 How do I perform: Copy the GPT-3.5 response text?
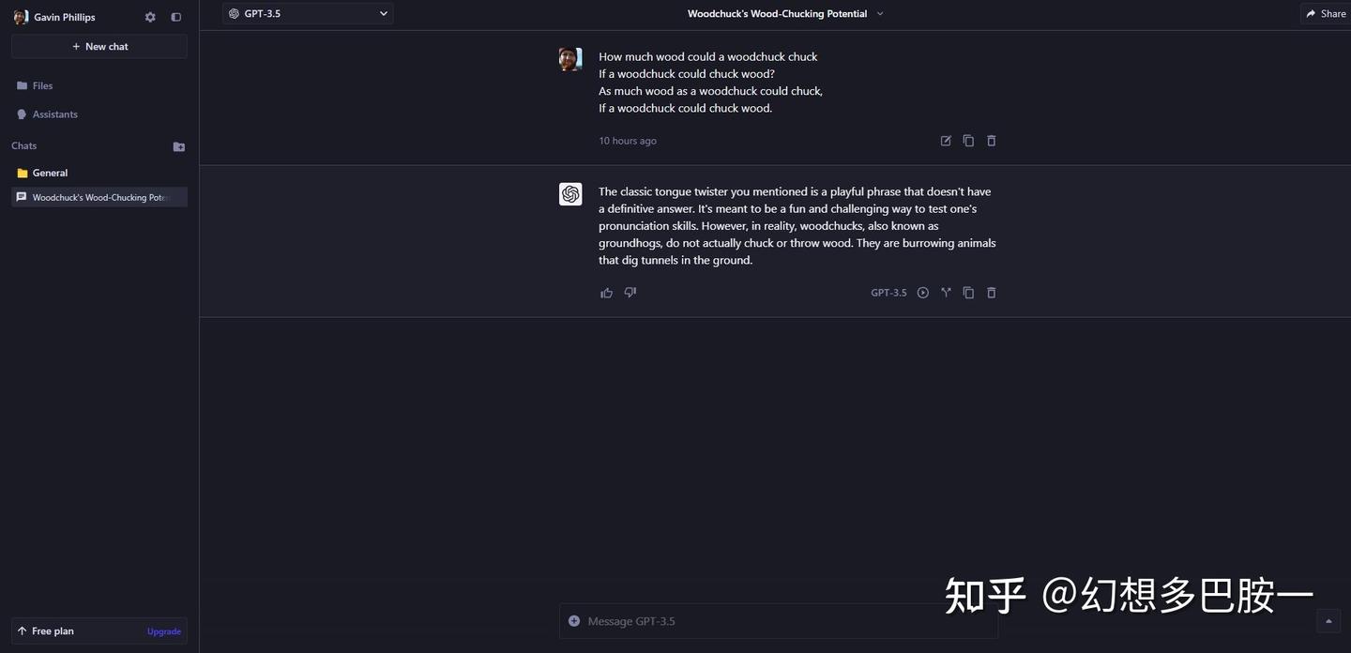[967, 292]
